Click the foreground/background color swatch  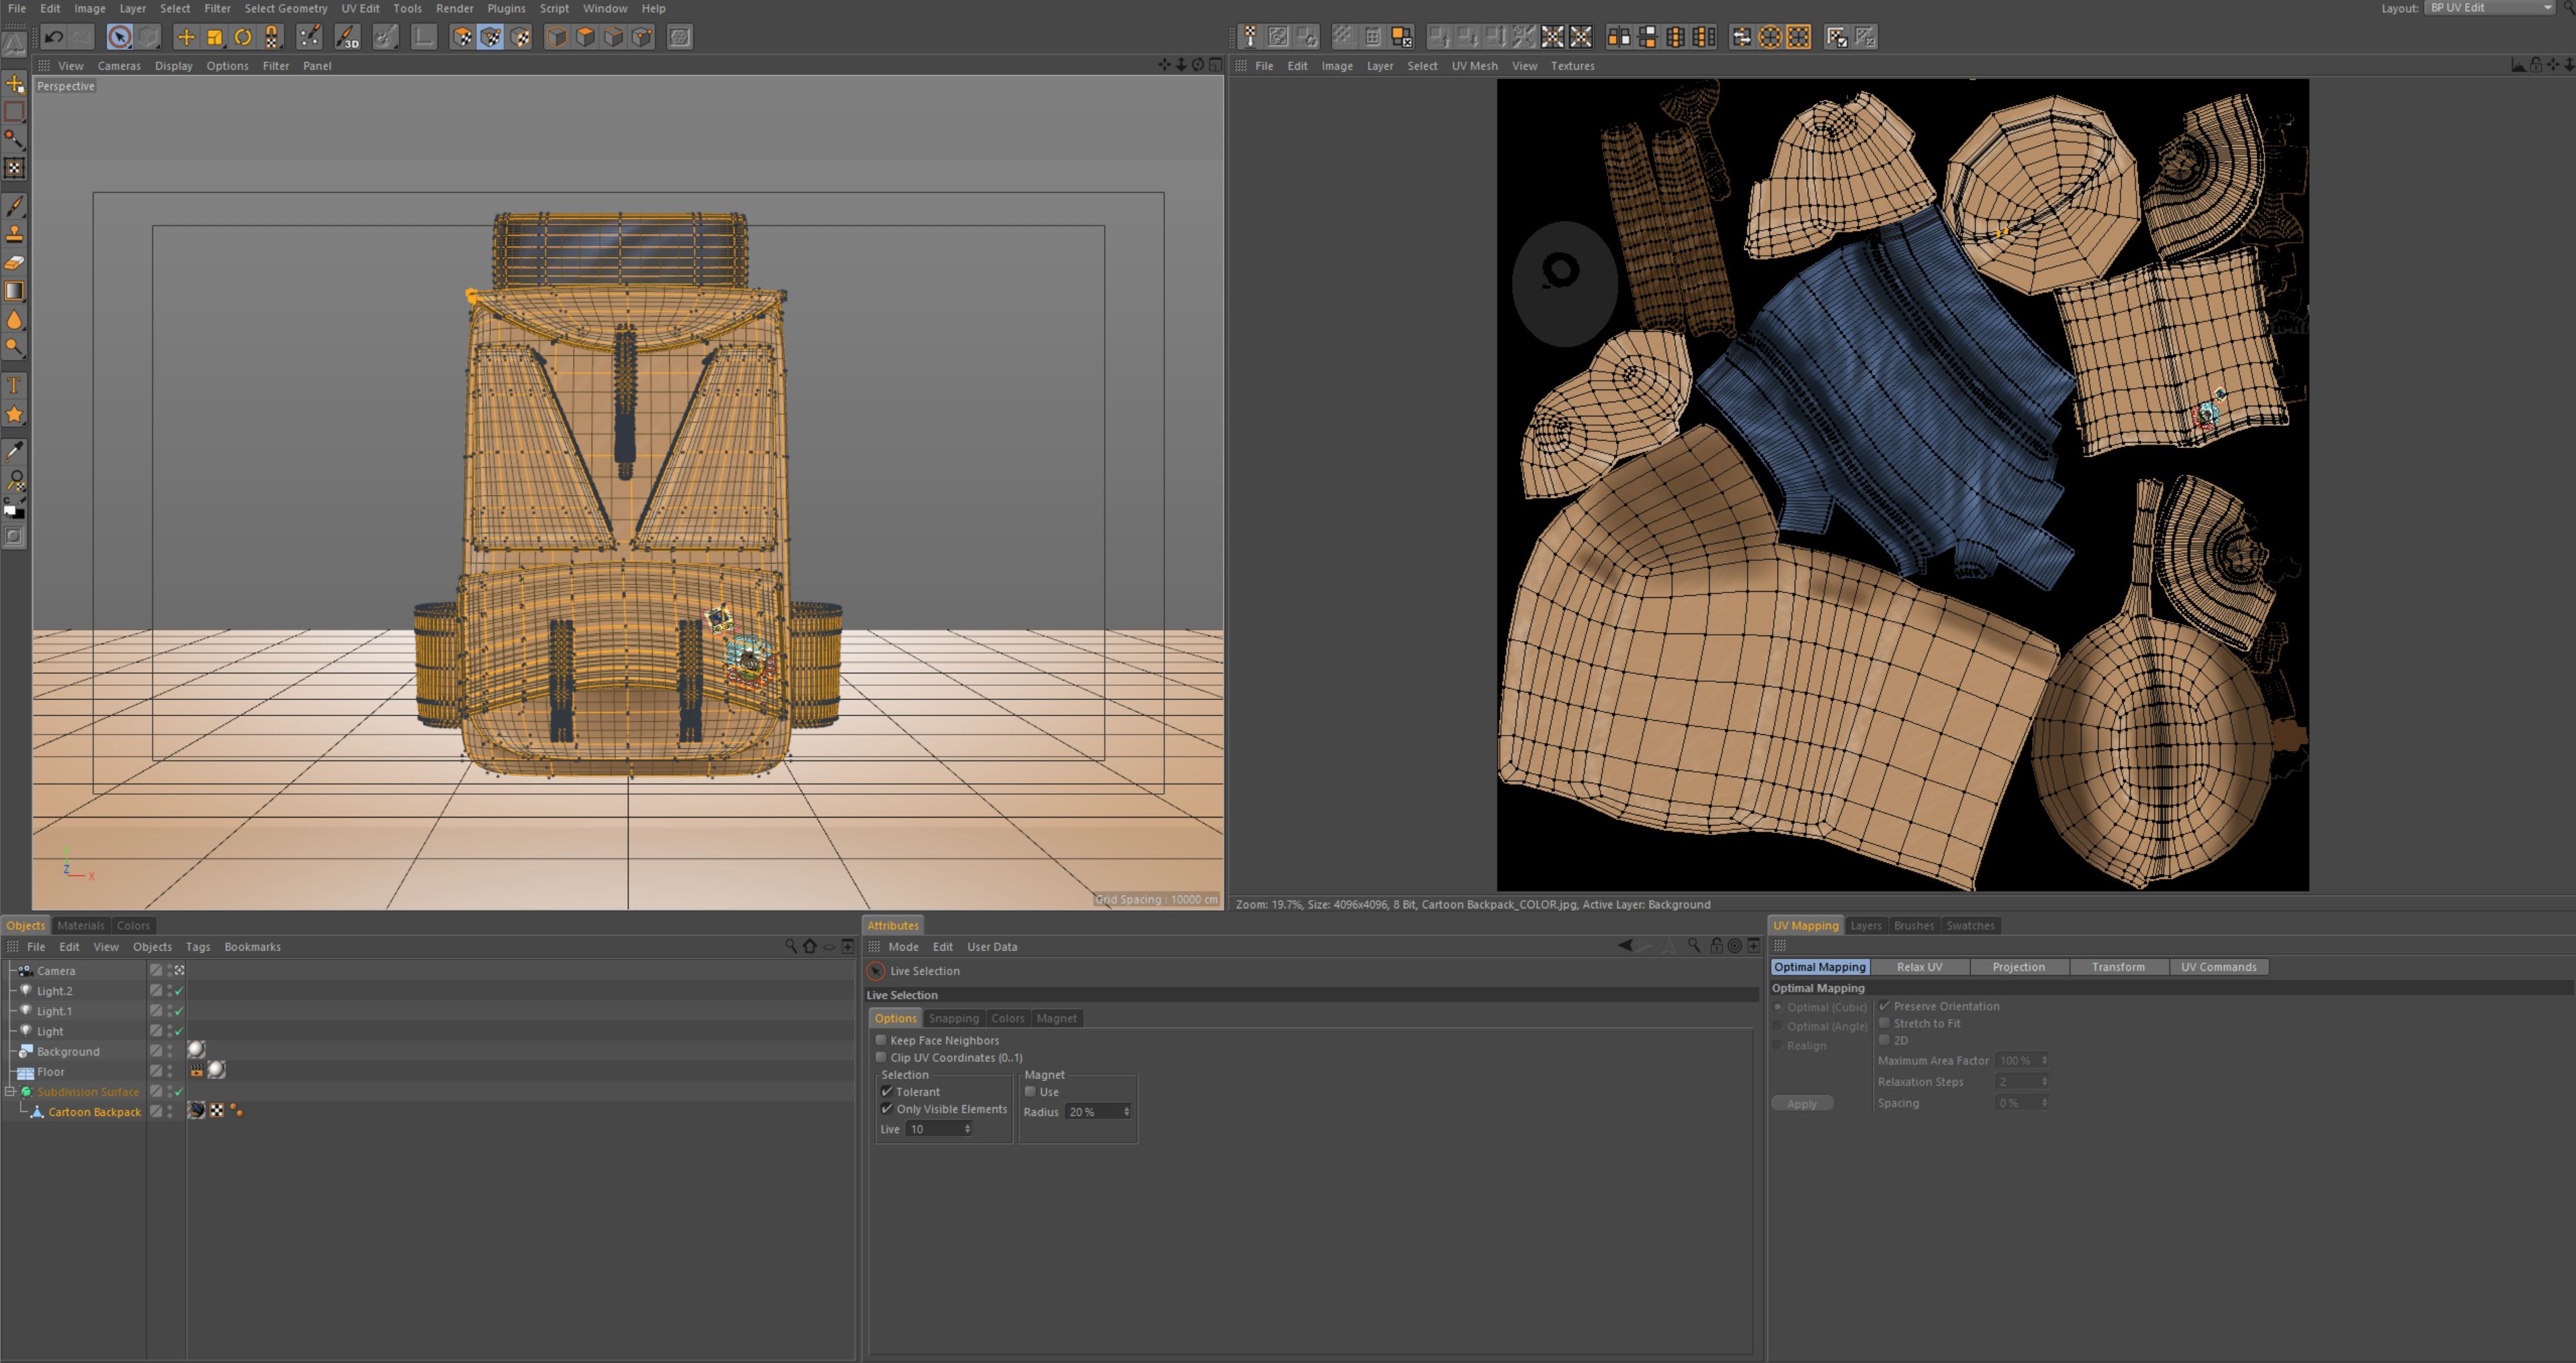point(12,509)
